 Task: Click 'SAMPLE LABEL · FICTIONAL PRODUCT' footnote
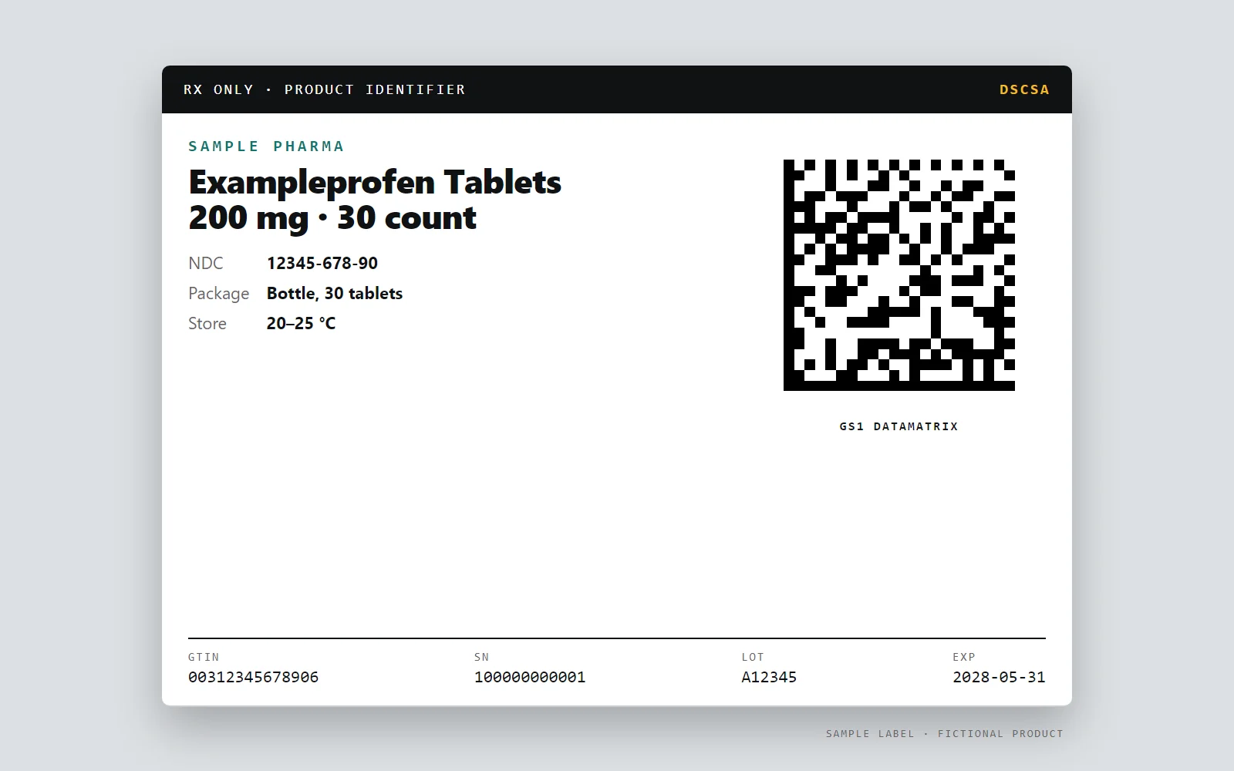pos(945,734)
